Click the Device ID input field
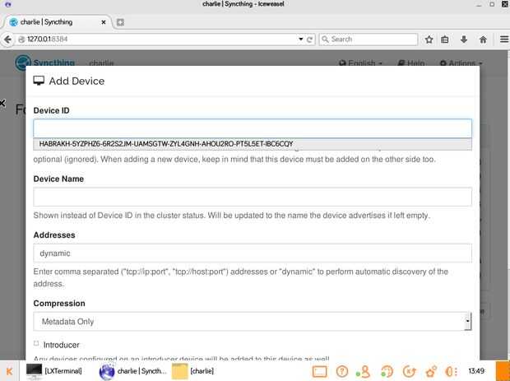The height and width of the screenshot is (381, 510). 253,128
